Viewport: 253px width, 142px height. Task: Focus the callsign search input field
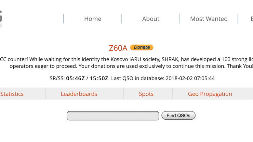tap(113, 116)
